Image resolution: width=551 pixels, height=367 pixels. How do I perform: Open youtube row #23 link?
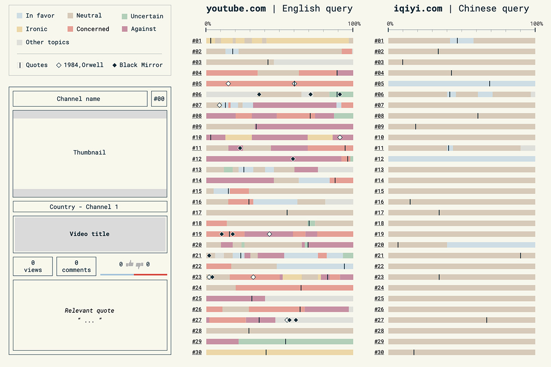[x=197, y=277]
